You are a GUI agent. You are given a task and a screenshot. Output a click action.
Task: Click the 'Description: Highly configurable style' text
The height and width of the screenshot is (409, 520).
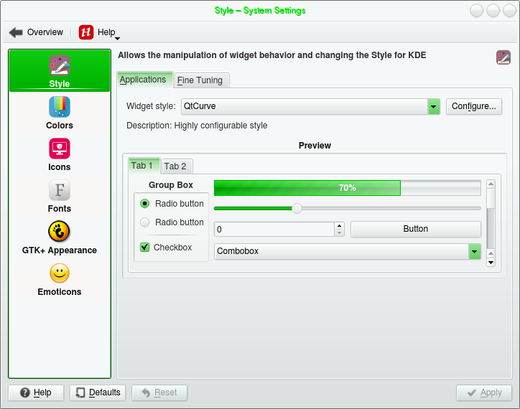coord(197,126)
